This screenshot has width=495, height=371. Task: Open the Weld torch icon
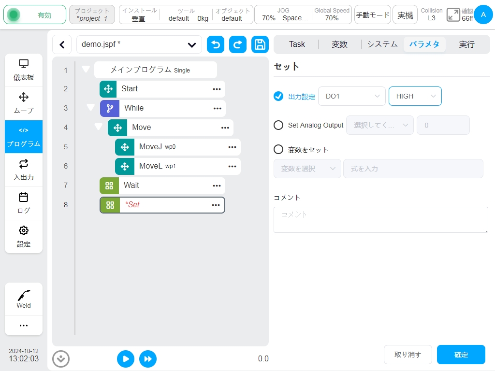click(x=24, y=299)
